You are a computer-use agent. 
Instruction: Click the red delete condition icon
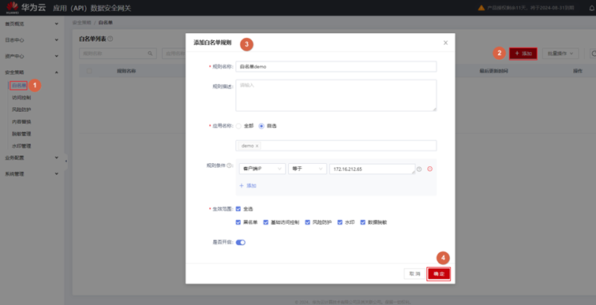(x=430, y=169)
